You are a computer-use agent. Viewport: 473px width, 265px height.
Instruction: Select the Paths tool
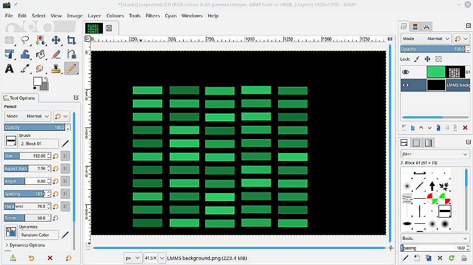(x=71, y=55)
